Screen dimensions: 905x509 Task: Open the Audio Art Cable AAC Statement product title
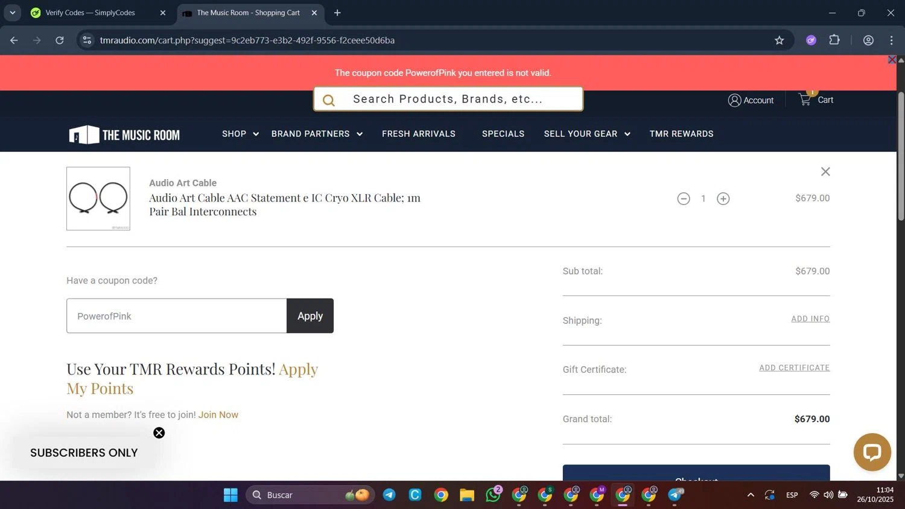tap(285, 204)
